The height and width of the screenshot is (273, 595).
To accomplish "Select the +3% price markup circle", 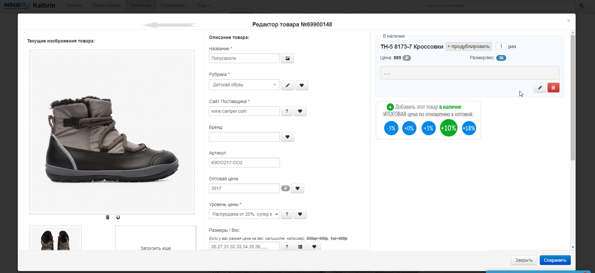I will click(x=428, y=128).
